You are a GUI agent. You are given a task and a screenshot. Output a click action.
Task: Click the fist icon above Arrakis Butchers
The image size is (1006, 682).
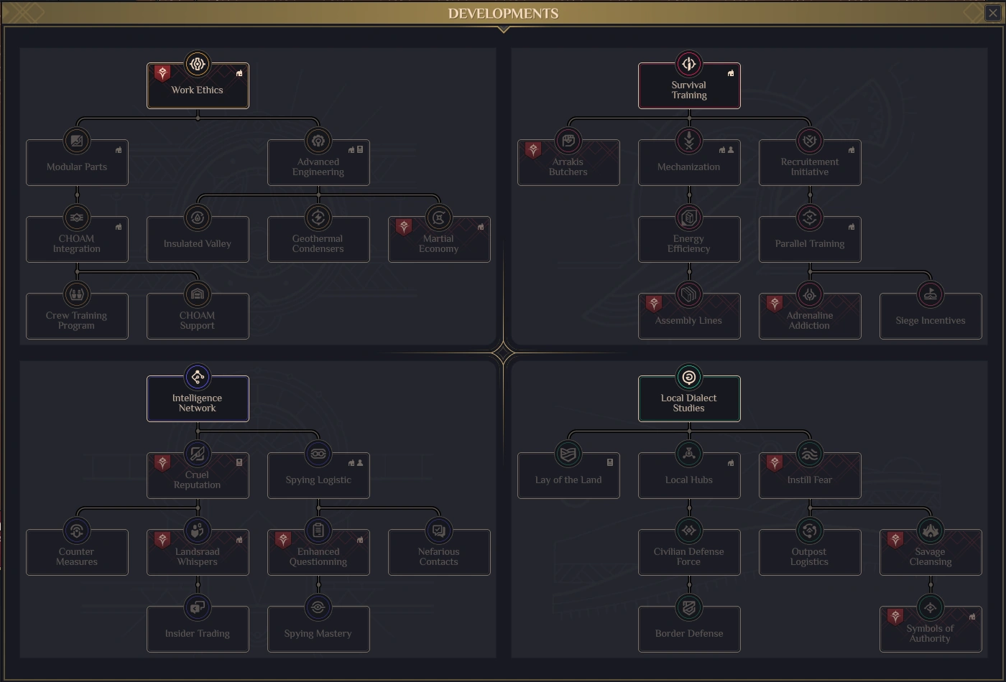568,141
